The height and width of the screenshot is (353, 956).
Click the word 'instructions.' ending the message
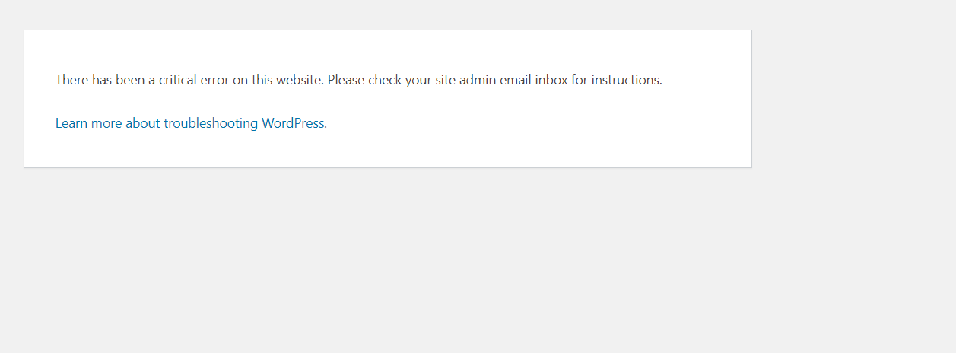point(627,80)
